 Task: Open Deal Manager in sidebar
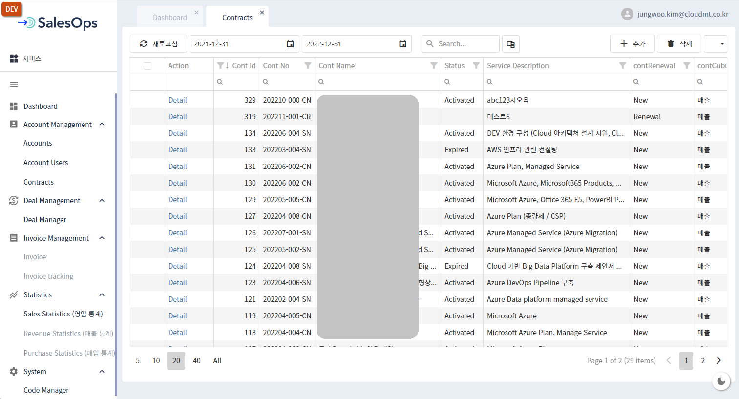coord(45,220)
